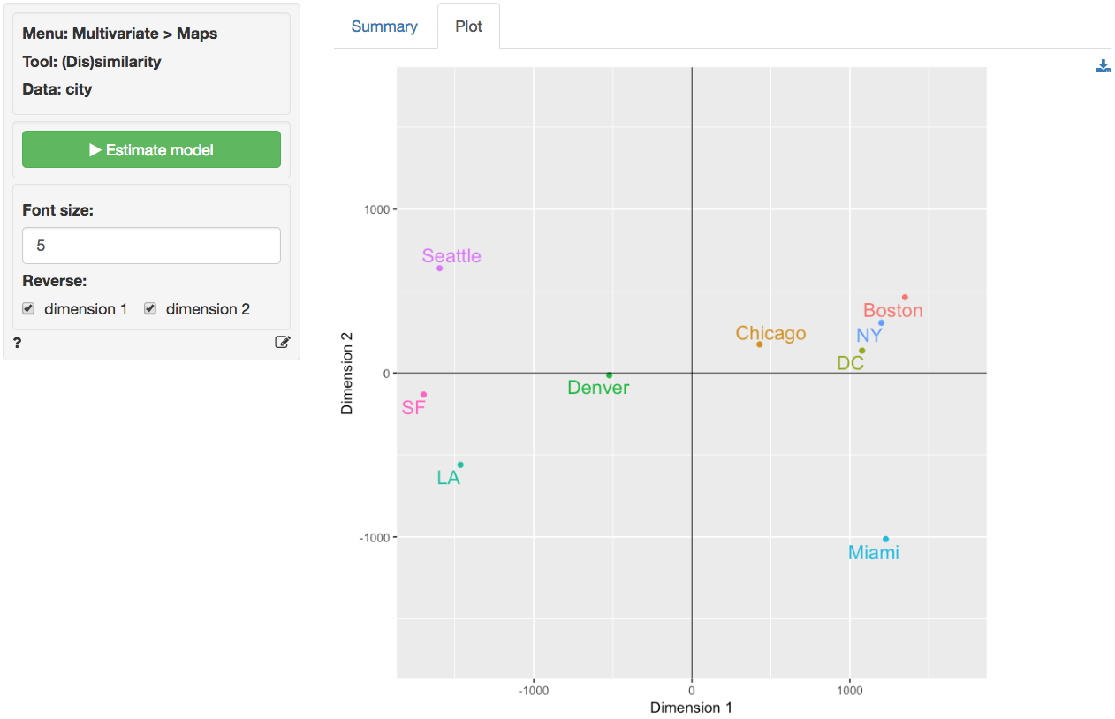Select the Miami data point dot
Image resolution: width=1115 pixels, height=719 pixels.
pos(885,540)
